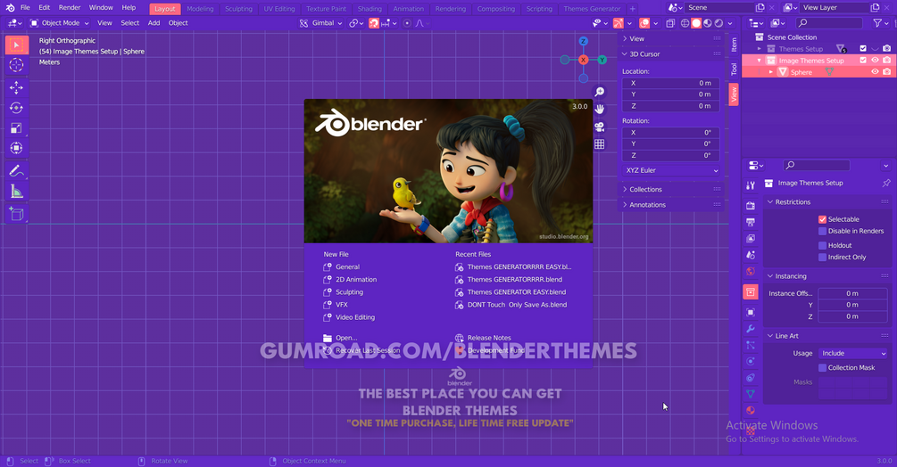Open the Render menu
The image size is (897, 467).
pyautogui.click(x=70, y=8)
